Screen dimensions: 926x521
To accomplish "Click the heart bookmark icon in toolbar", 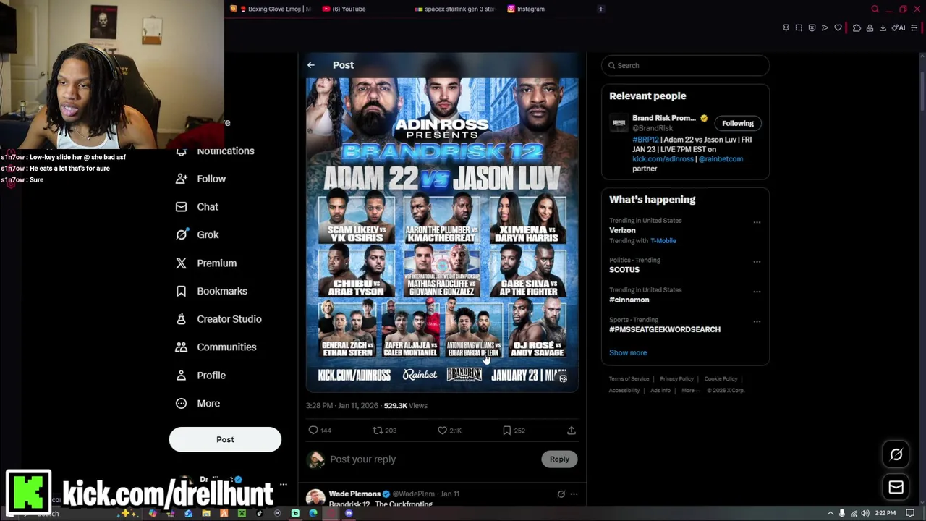I will coord(838,27).
